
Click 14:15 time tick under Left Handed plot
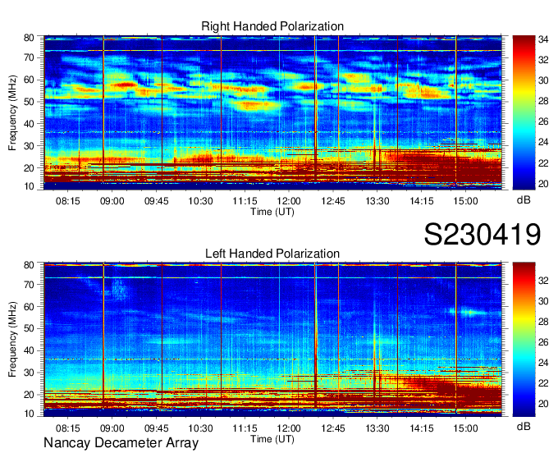(421, 428)
